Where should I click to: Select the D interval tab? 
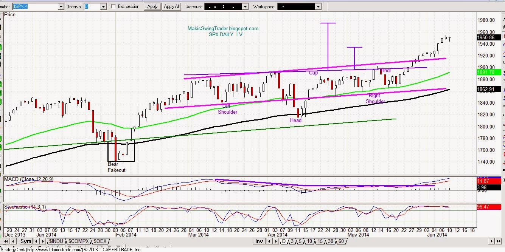click(284, 241)
